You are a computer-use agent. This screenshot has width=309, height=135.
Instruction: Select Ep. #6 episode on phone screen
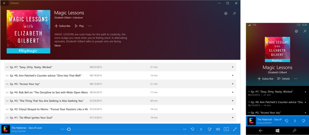point(277,104)
